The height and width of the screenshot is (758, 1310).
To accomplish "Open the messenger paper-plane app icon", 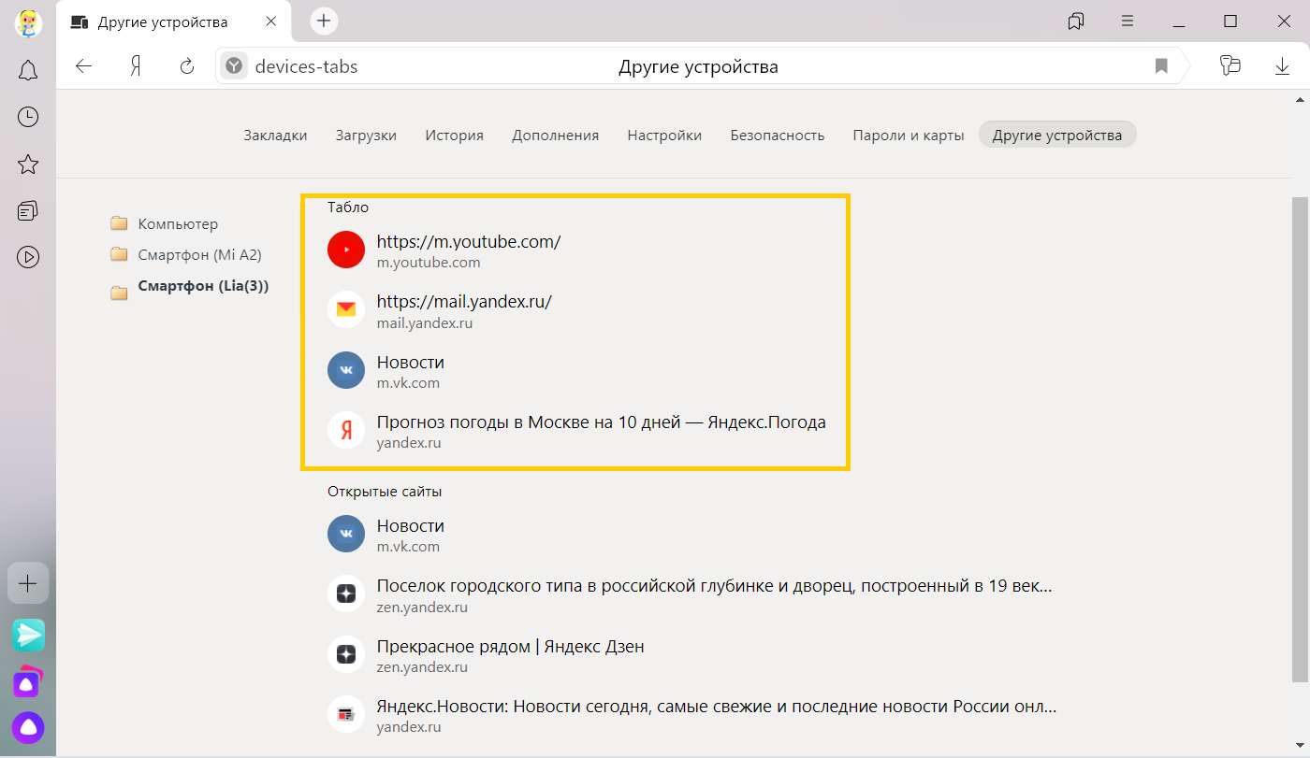I will pyautogui.click(x=28, y=636).
